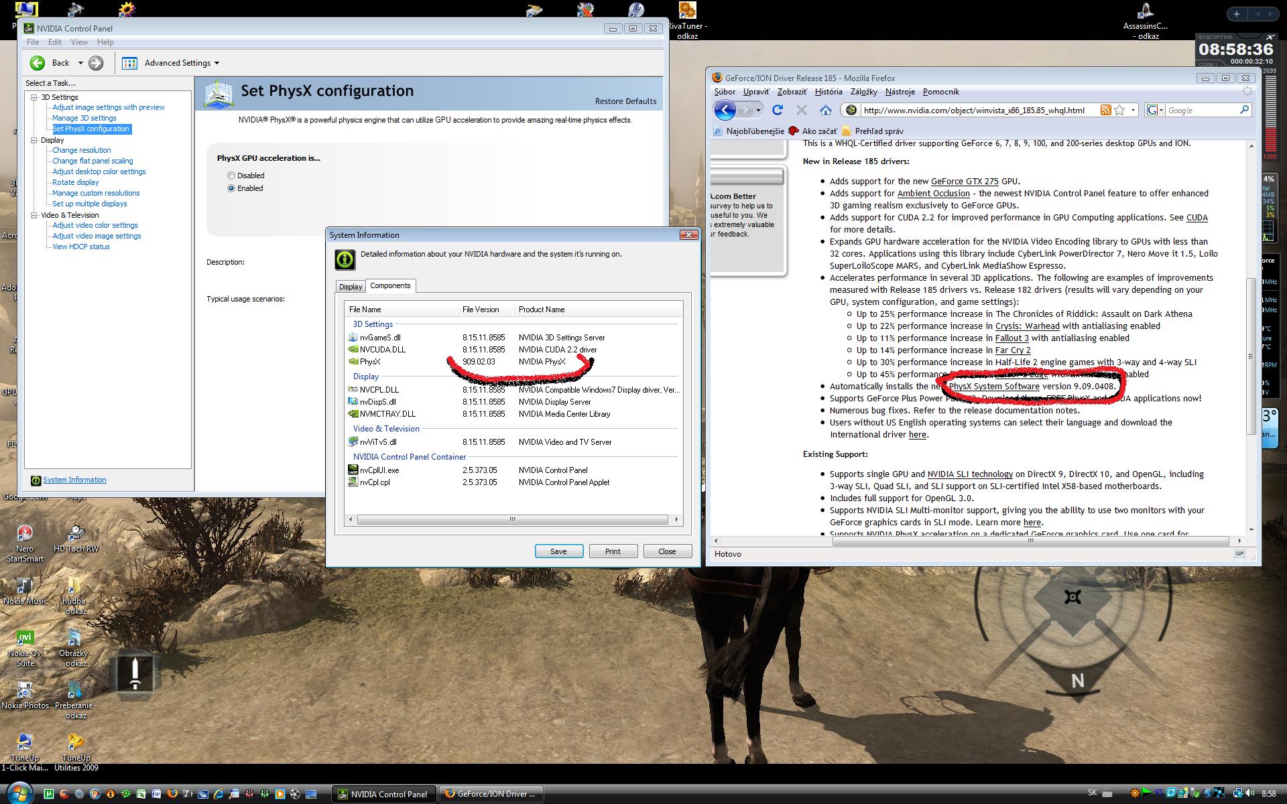Click Close button in System Information dialog

point(667,551)
